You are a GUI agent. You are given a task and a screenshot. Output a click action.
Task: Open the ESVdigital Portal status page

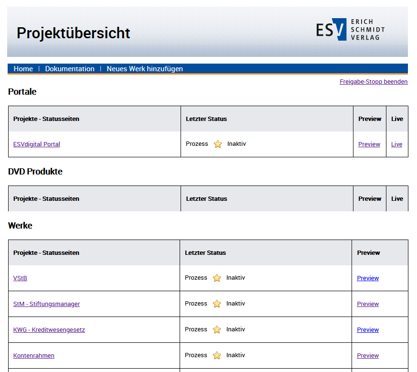[x=37, y=144]
